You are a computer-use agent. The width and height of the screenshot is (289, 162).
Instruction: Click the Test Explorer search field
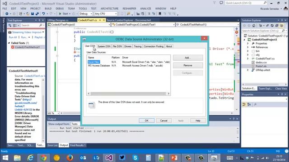coord(32,25)
